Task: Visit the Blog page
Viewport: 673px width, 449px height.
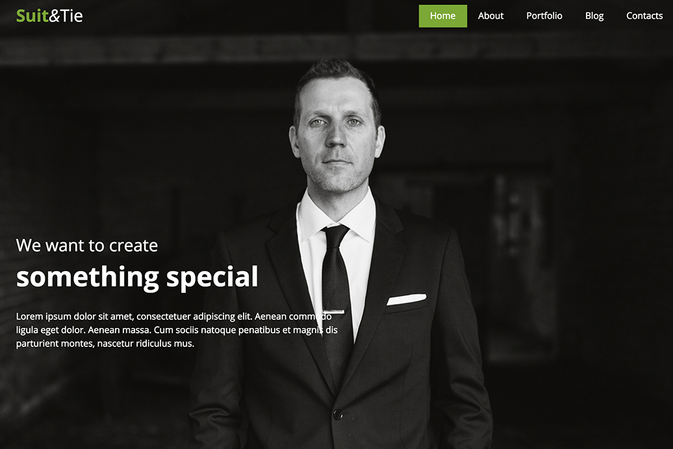Action: [594, 16]
